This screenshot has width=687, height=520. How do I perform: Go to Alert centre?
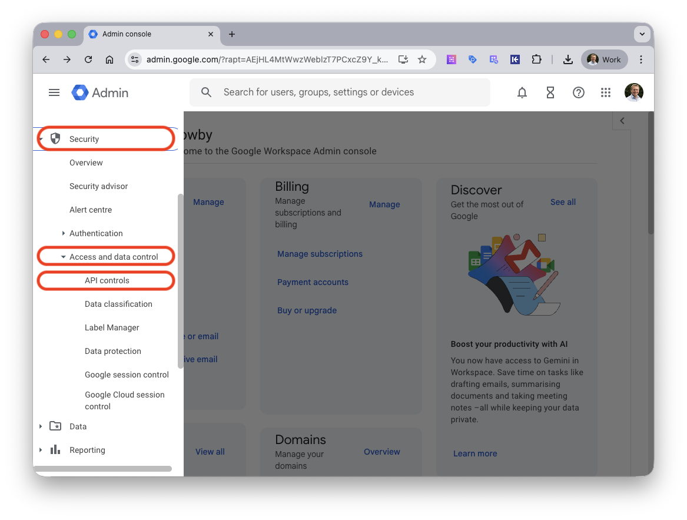91,210
